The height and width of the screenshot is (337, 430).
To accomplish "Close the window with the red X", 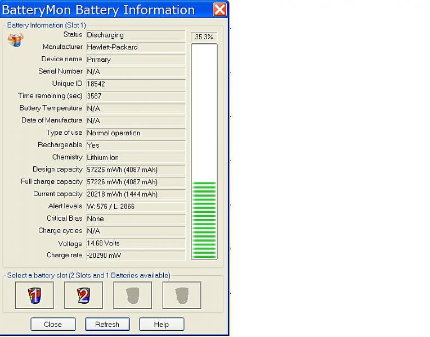I will [220, 10].
